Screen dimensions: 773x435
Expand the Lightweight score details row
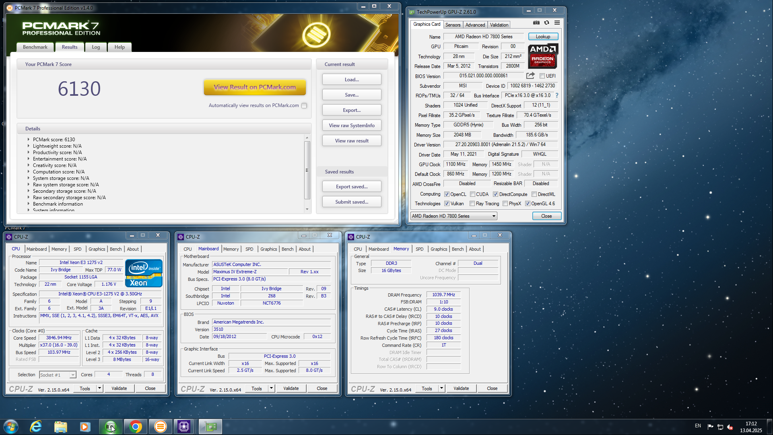click(x=29, y=146)
